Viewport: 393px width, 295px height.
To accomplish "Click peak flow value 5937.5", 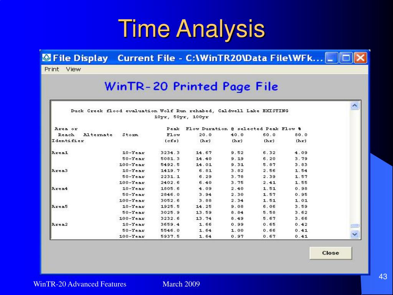I will [170, 236].
